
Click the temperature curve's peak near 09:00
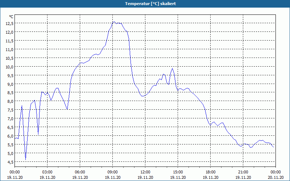tap(114, 22)
